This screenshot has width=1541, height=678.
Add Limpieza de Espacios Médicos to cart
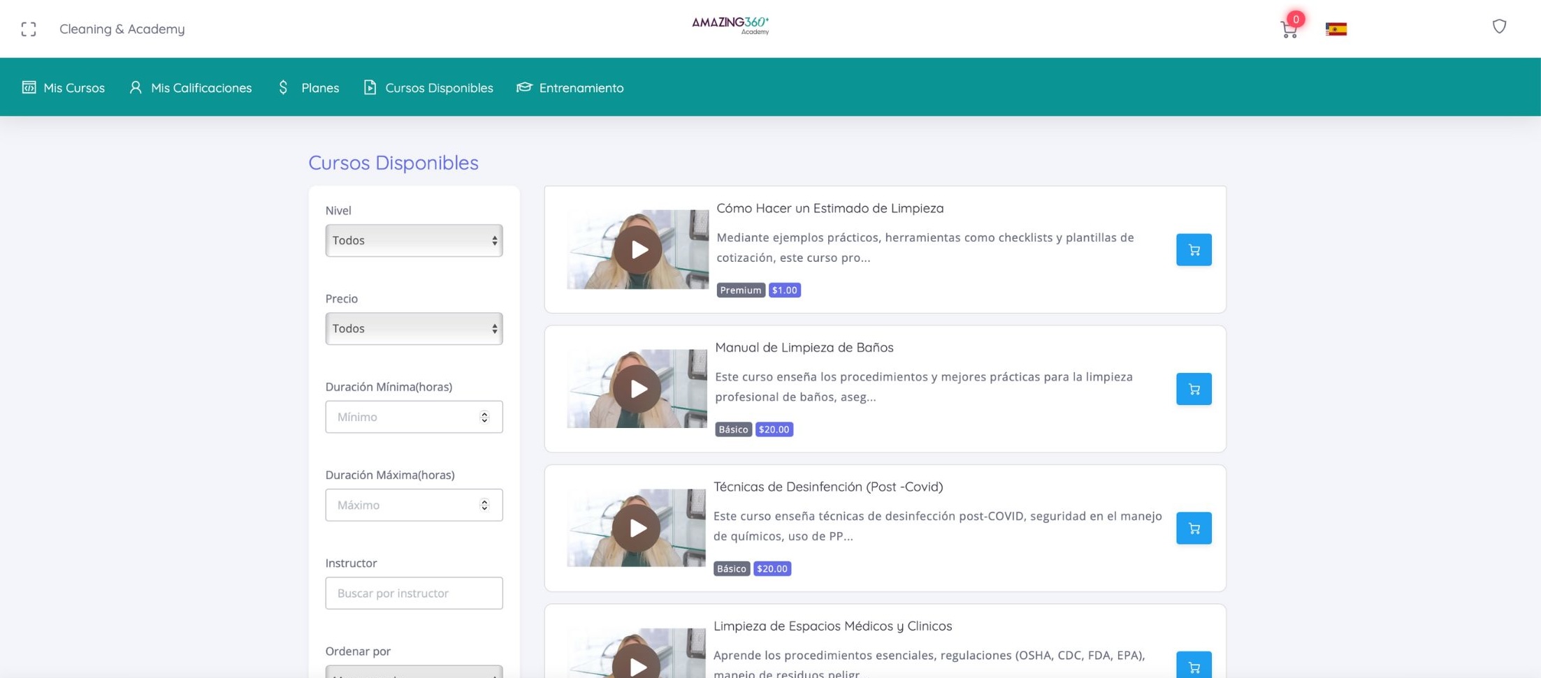point(1194,665)
